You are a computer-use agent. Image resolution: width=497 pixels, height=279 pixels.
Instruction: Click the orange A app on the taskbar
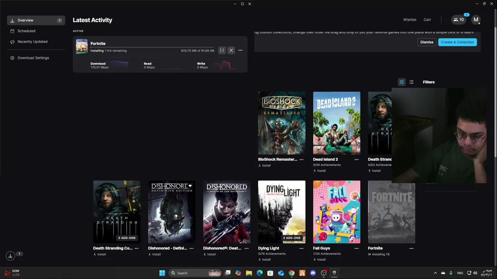(302, 273)
